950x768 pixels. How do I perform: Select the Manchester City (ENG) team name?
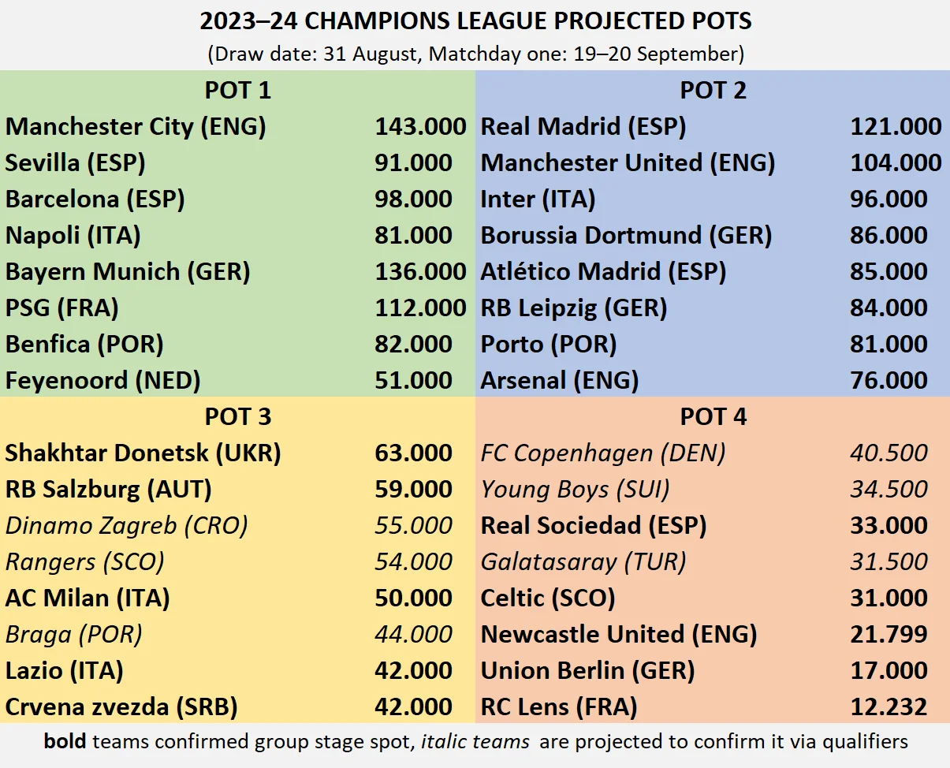136,126
